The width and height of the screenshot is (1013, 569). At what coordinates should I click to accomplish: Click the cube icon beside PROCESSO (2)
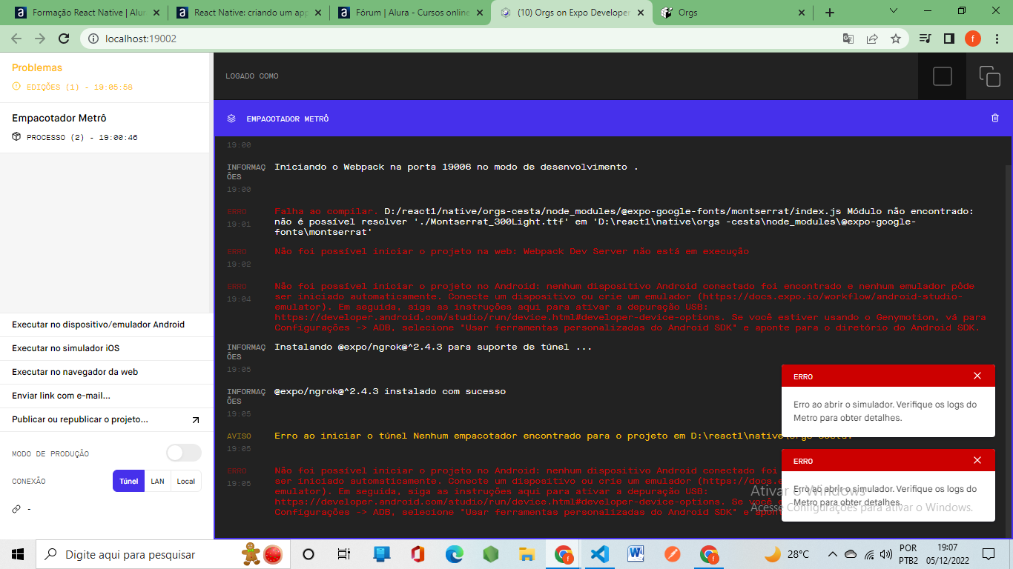[16, 137]
